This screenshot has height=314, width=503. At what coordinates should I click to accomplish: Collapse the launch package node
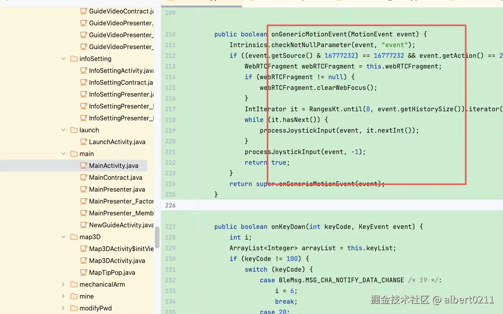(63, 130)
